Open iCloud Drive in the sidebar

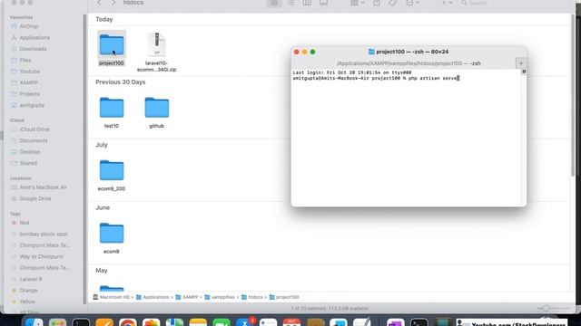34,129
